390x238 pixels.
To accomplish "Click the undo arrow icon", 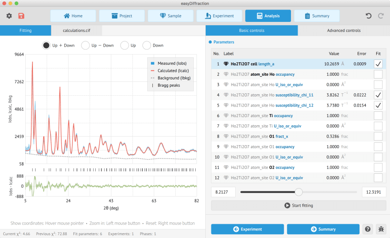I will click(x=369, y=16).
